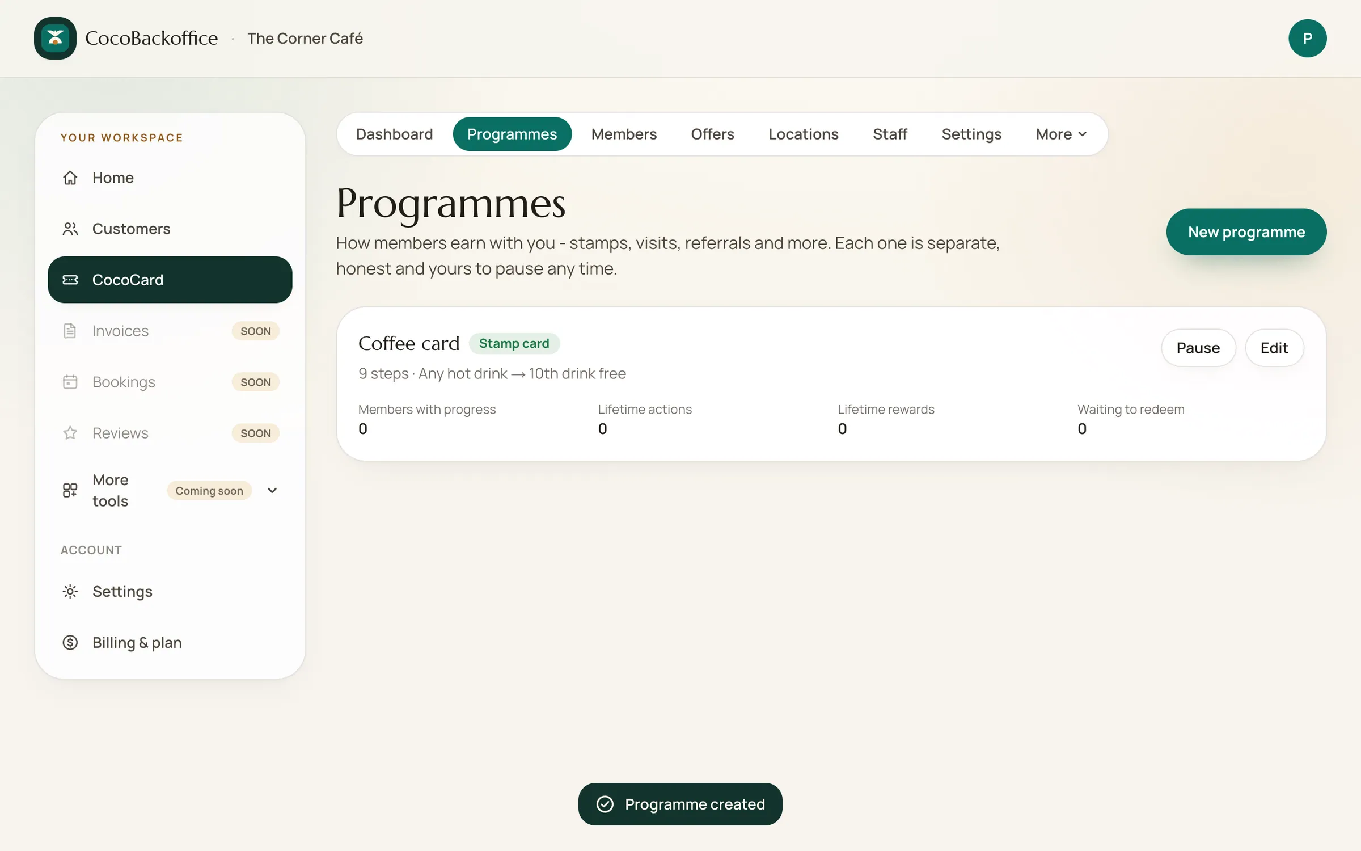Click the Stamp card tag
The image size is (1361, 851).
[x=514, y=343]
